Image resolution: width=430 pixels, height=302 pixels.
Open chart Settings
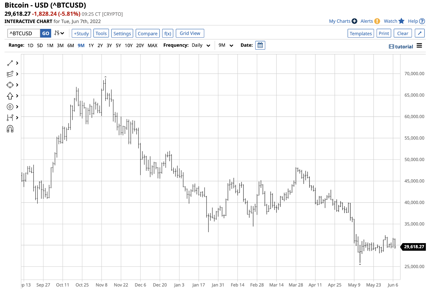point(122,33)
